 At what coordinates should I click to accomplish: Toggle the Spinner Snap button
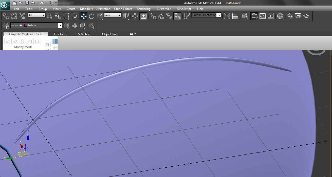tap(177, 16)
